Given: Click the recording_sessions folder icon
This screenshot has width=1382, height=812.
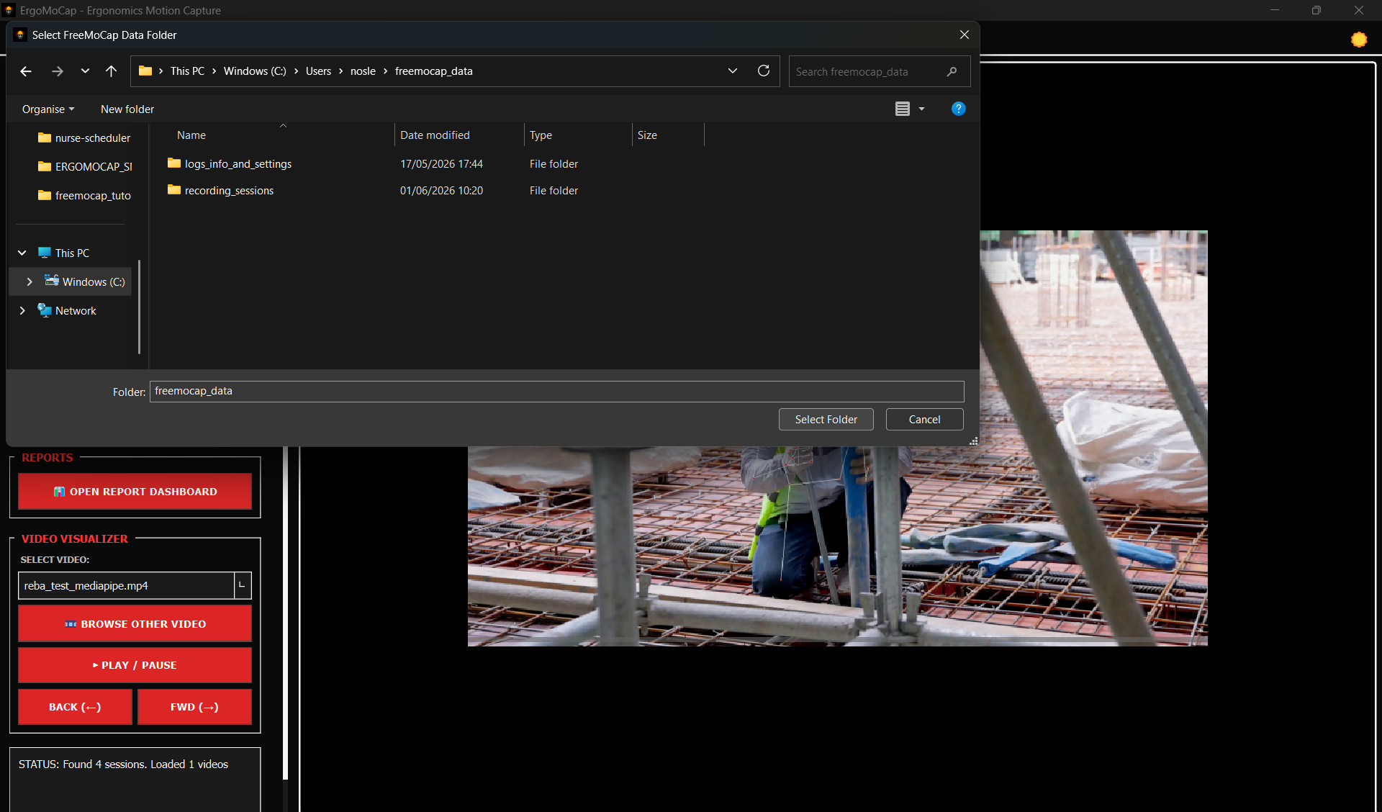Looking at the screenshot, I should [174, 190].
